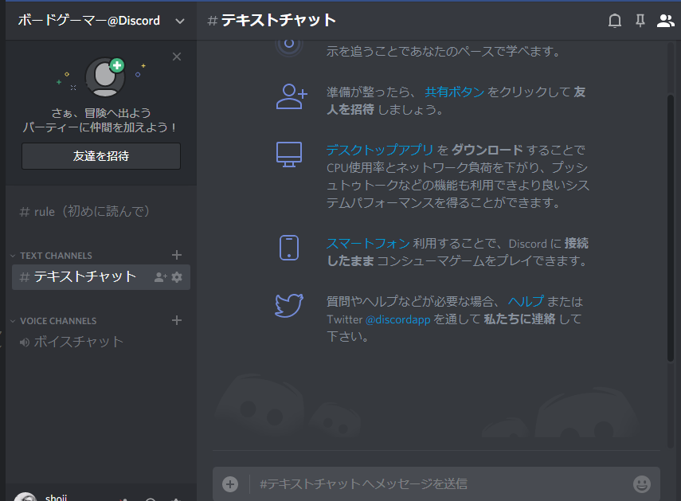Attach a file with plus button
681x501 pixels.
(x=230, y=484)
